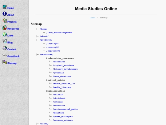Open the /animals bibliography link
This screenshot has width=166, height=125.
coord(58,95)
